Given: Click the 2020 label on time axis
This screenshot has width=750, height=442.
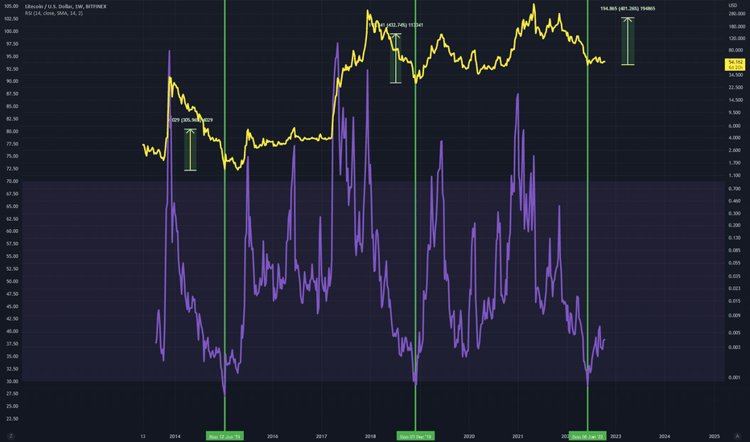Looking at the screenshot, I should [469, 436].
